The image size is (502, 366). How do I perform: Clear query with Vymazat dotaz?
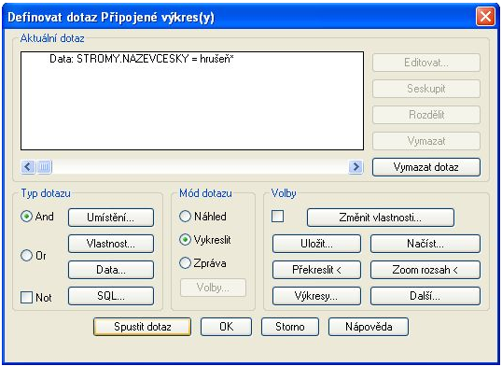426,167
